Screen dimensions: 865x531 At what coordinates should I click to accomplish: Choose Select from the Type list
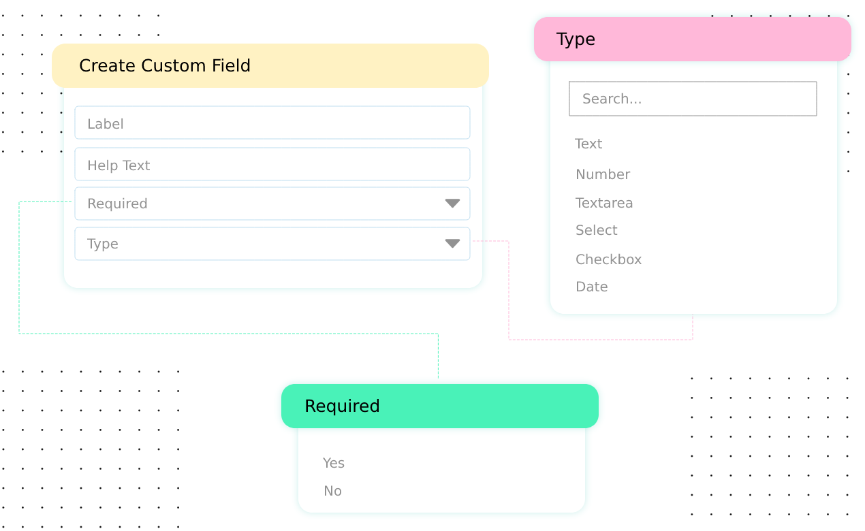click(x=596, y=230)
